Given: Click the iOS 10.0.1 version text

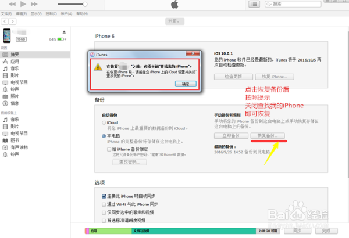Looking at the screenshot, I should pyautogui.click(x=223, y=53).
